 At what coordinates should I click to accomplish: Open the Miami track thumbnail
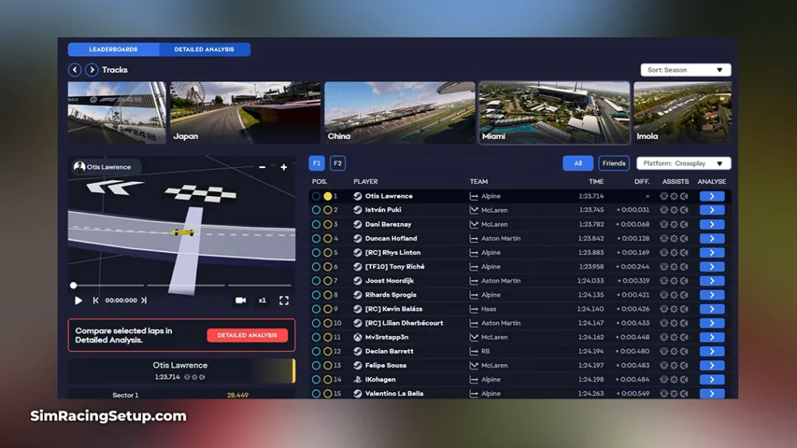click(x=553, y=112)
